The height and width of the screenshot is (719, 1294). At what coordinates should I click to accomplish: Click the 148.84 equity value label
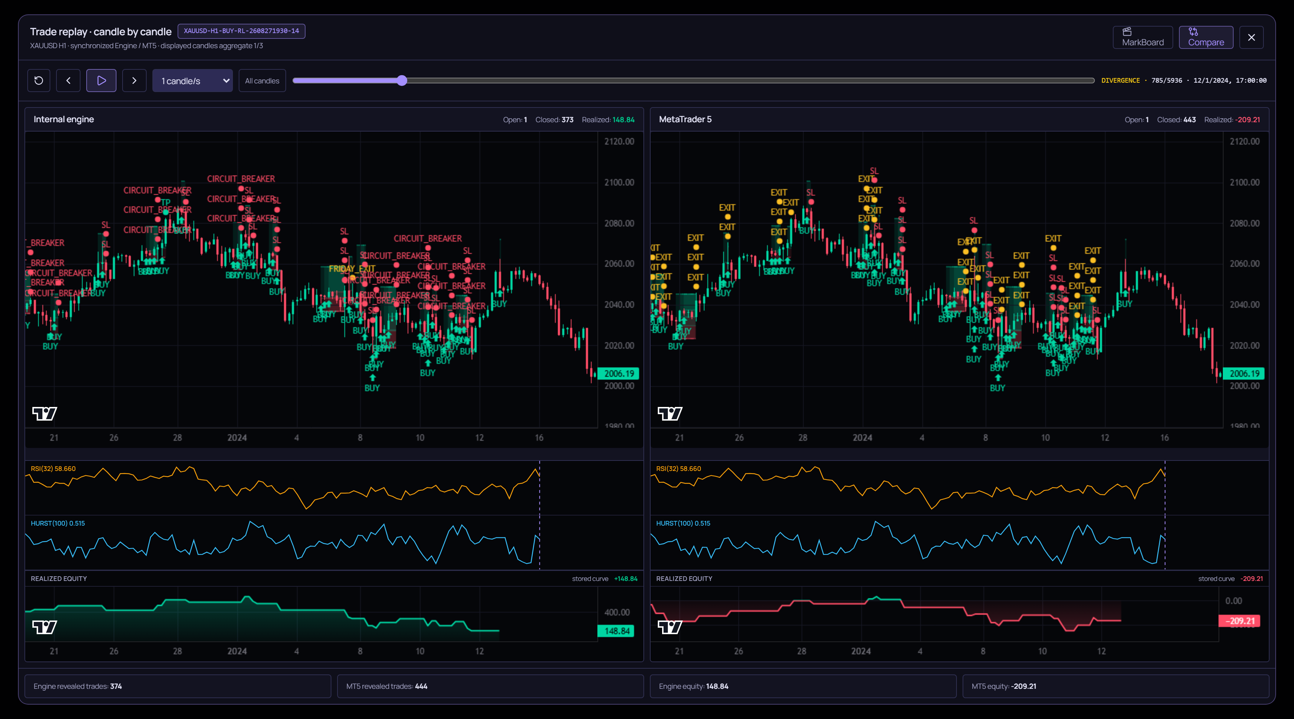coord(616,631)
